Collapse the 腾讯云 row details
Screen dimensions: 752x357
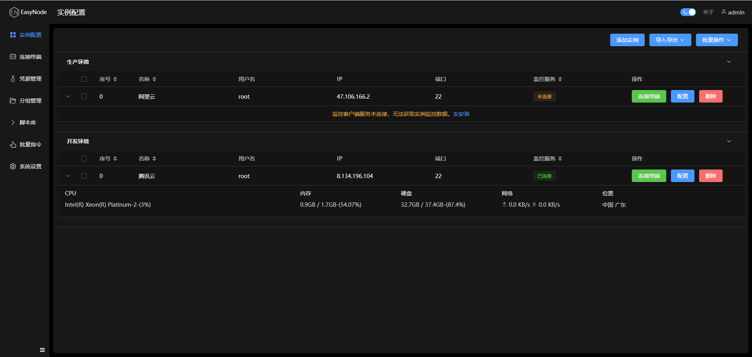(x=68, y=176)
